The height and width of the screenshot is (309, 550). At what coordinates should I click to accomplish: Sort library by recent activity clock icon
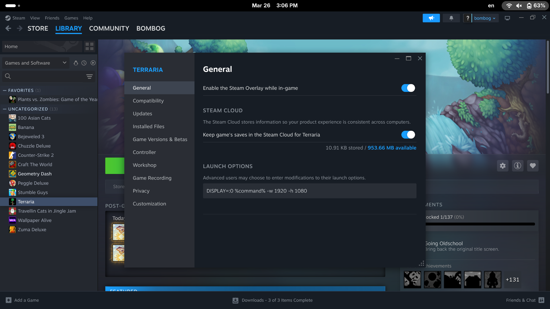point(84,63)
